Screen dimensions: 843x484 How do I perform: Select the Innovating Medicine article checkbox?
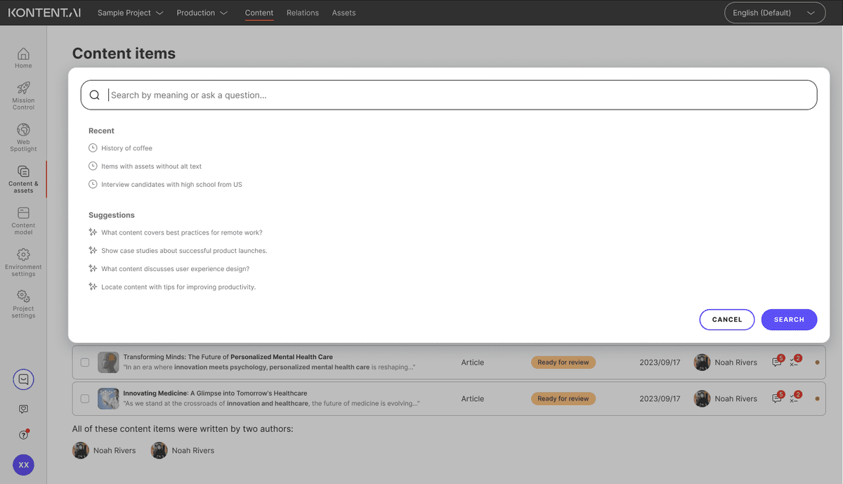click(x=85, y=398)
